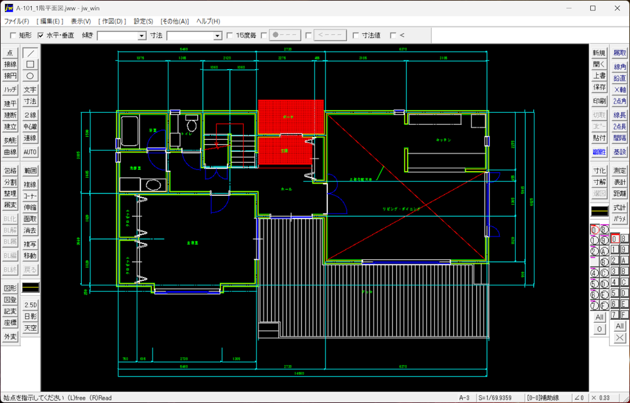Select square layer group 8 button
Image resolution: width=630 pixels, height=403 pixels.
coord(624,239)
